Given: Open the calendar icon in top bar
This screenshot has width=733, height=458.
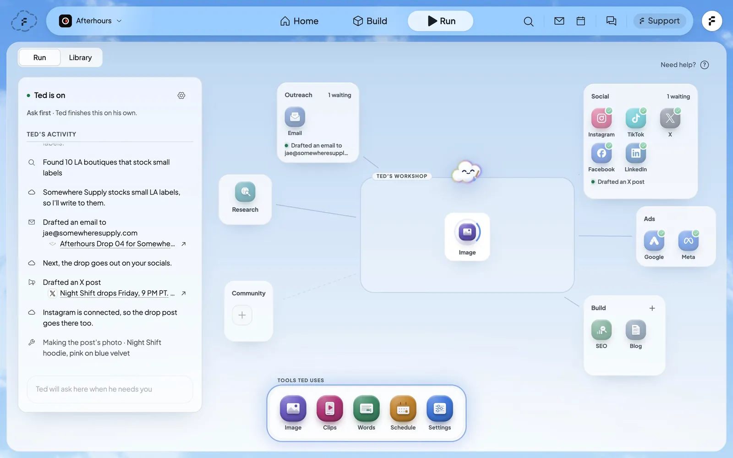Looking at the screenshot, I should point(580,21).
